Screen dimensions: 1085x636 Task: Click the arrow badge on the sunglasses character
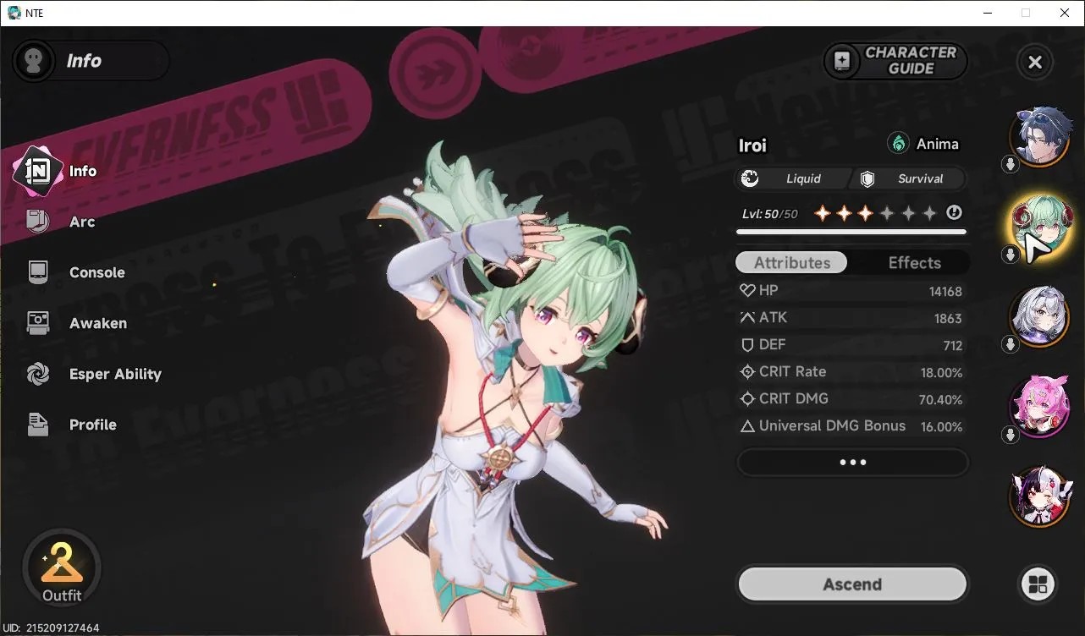pyautogui.click(x=1011, y=164)
